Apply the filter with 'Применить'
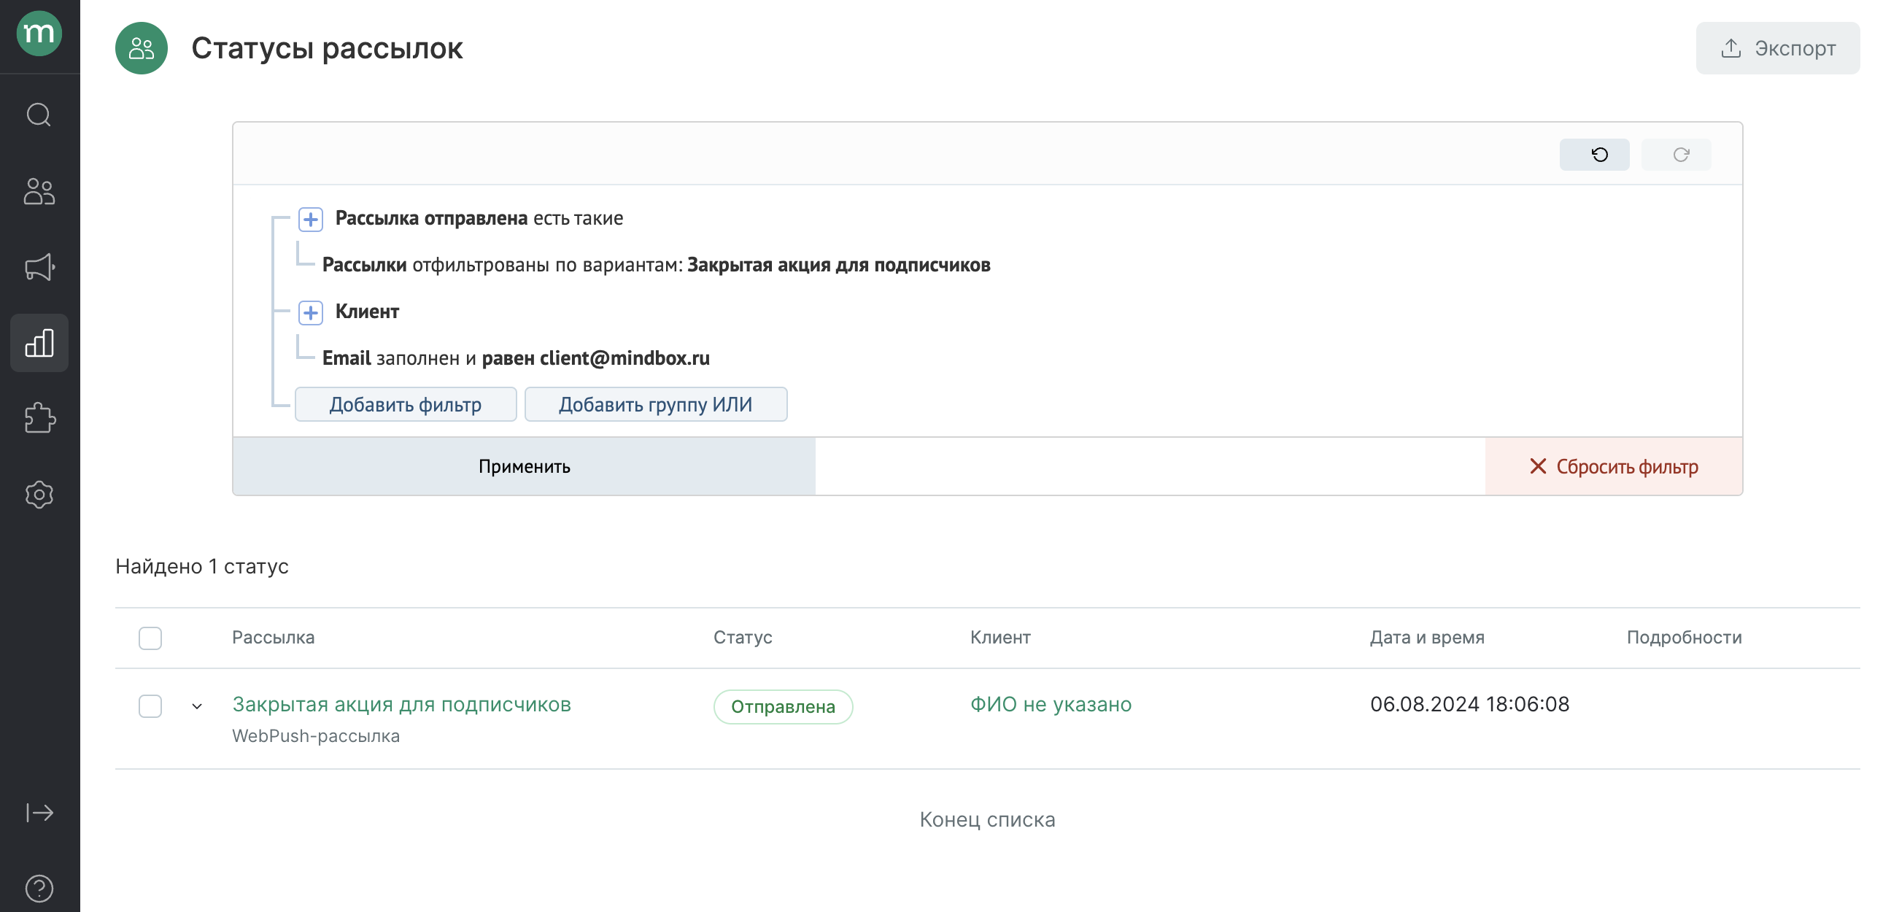 click(x=524, y=466)
